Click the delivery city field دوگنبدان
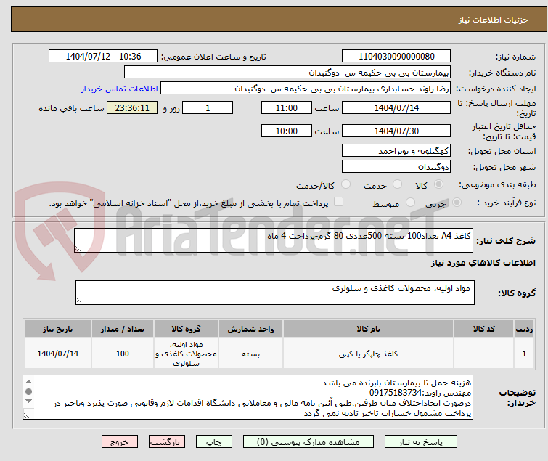The image size is (548, 461). tap(396, 167)
